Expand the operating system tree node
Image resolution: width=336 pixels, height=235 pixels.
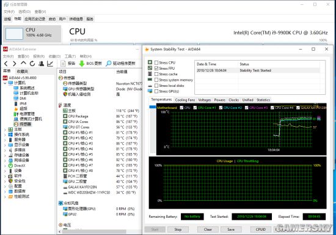5,135
